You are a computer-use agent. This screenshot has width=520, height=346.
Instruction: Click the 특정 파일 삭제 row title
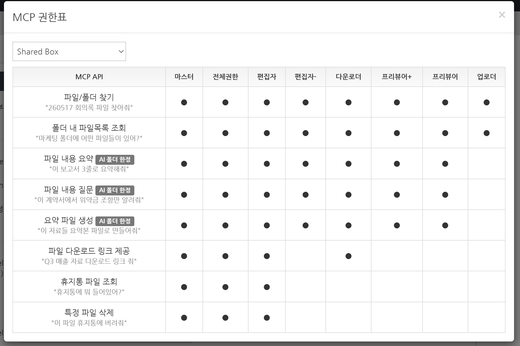click(x=89, y=312)
